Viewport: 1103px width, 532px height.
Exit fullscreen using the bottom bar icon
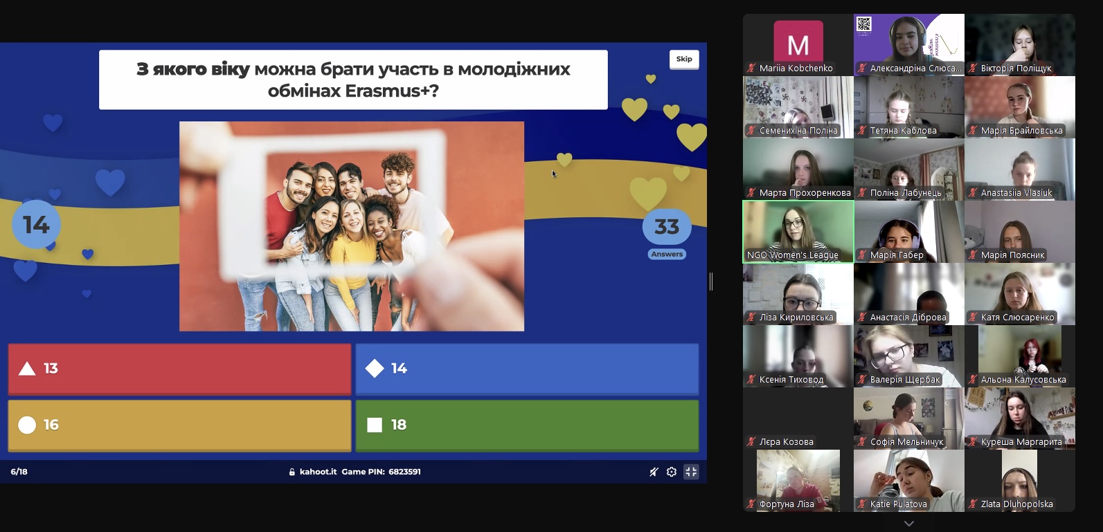point(691,472)
